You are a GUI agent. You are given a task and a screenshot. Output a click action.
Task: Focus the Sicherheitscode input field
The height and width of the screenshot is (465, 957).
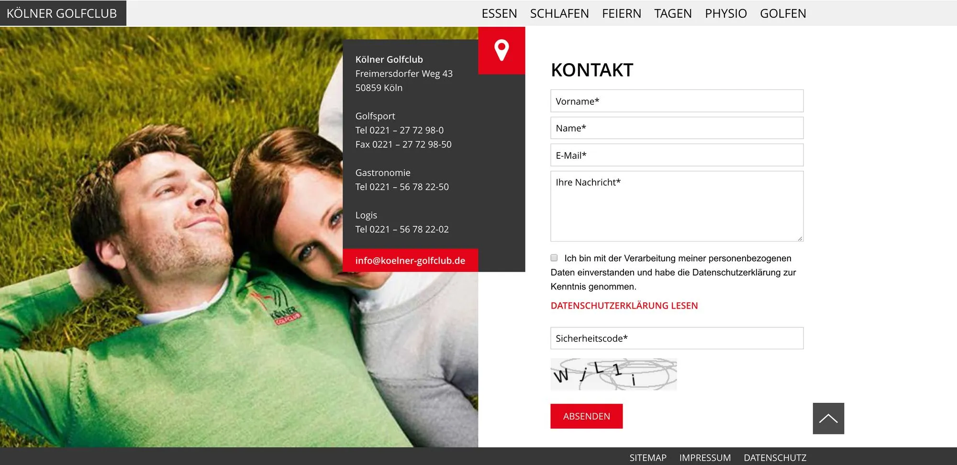click(x=677, y=338)
